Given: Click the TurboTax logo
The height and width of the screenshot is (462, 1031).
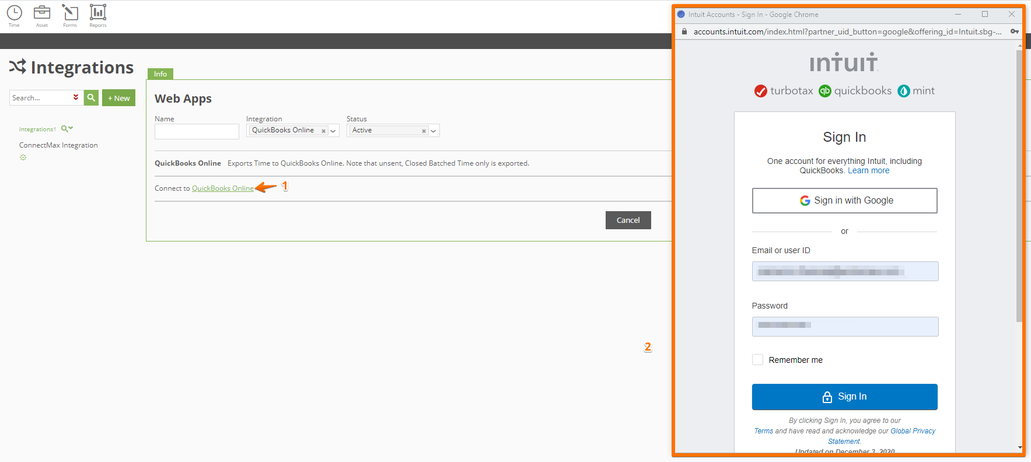Looking at the screenshot, I should [x=784, y=91].
